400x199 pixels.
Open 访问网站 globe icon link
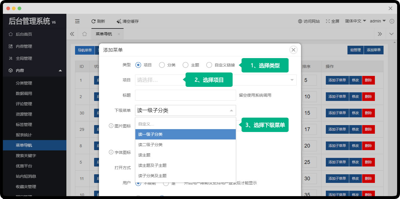[x=300, y=21]
